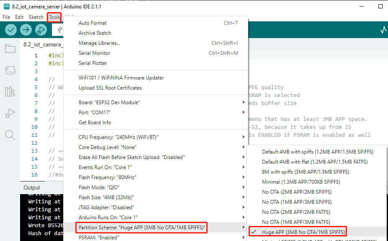The height and width of the screenshot is (241, 388).
Task: Click comment text 'menu that has at least 3MB APP space.'
Action: 308,119
